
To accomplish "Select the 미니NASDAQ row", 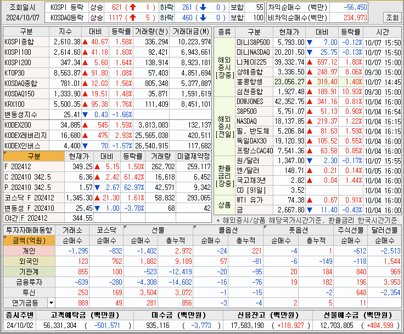I will pyautogui.click(x=318, y=53).
